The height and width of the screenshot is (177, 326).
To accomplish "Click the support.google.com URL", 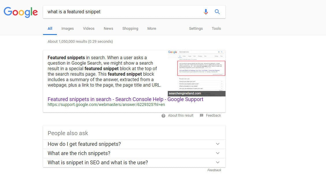I will point(106,105).
